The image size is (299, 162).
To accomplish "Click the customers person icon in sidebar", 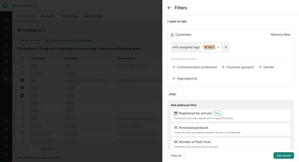I will 6,37.
